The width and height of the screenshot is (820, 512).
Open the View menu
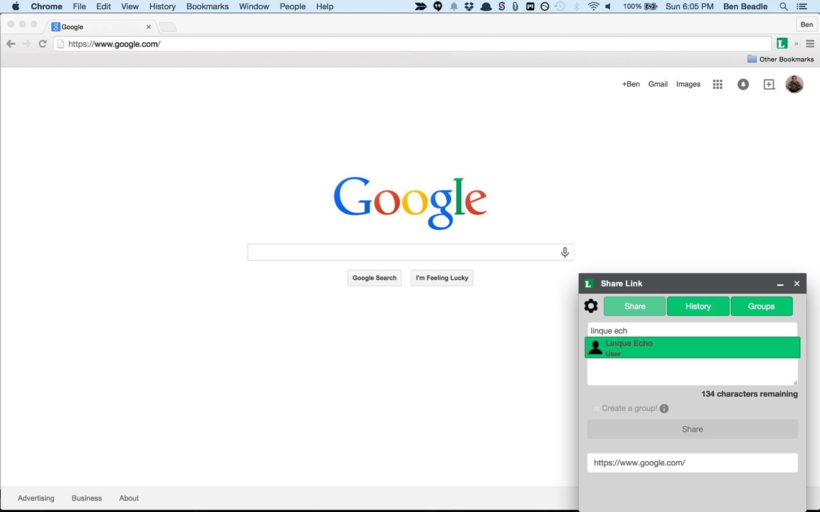tap(129, 6)
